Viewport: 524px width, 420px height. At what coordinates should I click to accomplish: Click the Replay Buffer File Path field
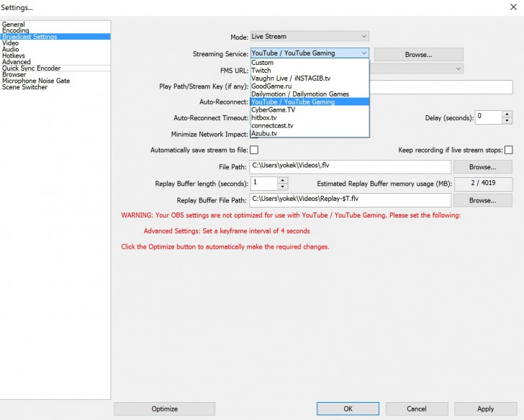click(x=351, y=200)
